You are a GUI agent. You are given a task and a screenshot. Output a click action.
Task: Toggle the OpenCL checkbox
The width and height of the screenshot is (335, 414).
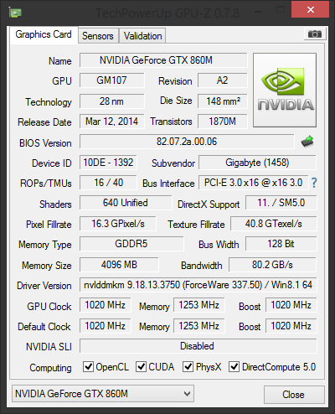pos(88,366)
